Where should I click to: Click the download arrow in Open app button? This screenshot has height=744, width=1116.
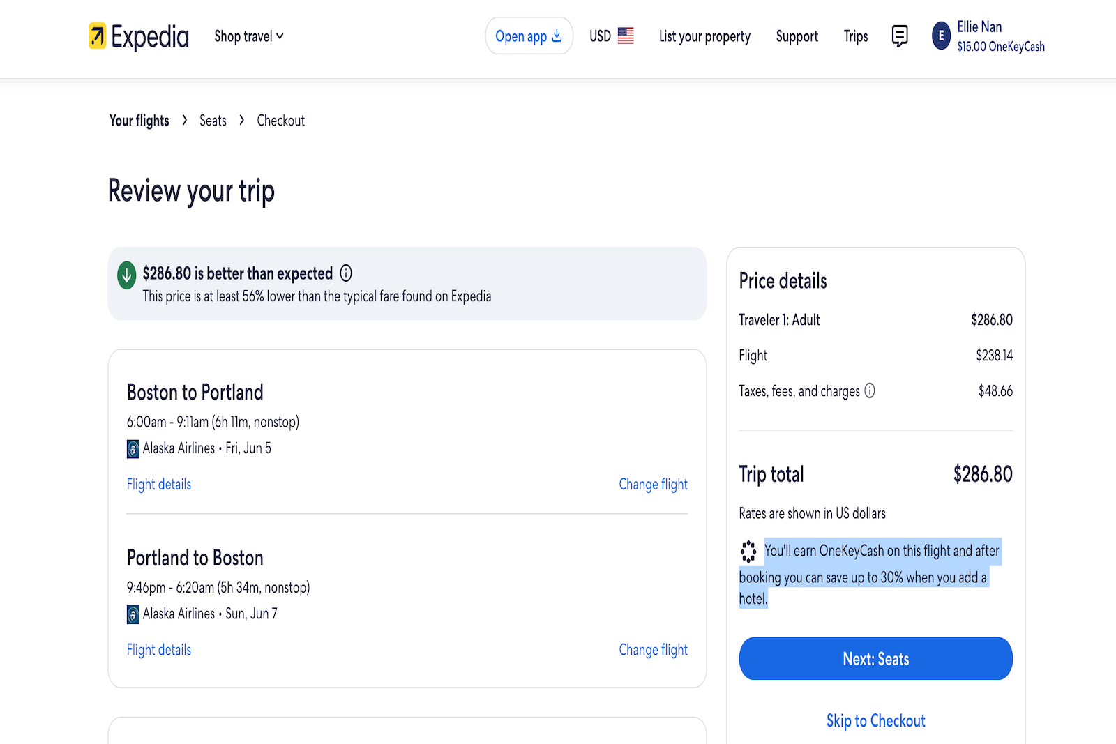point(556,36)
